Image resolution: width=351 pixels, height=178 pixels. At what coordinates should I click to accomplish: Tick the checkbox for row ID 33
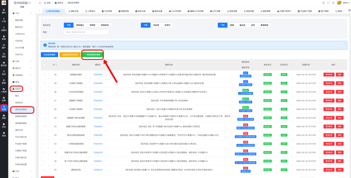(x=44, y=135)
